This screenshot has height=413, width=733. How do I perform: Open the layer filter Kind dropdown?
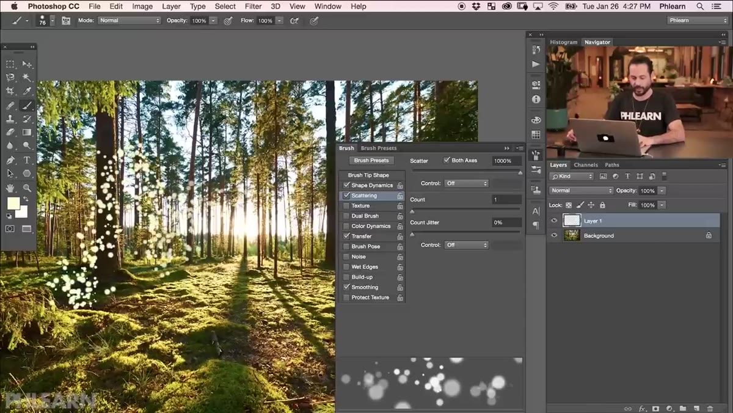coord(572,176)
